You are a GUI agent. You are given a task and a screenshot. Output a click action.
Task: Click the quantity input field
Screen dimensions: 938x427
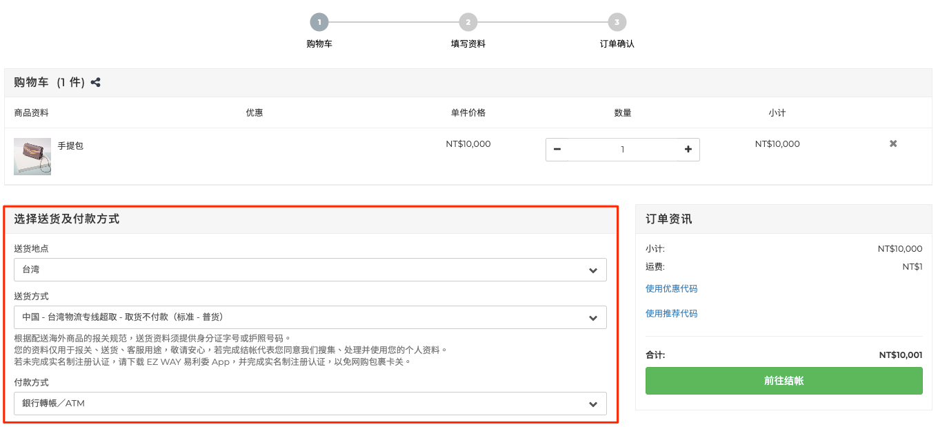pyautogui.click(x=622, y=150)
